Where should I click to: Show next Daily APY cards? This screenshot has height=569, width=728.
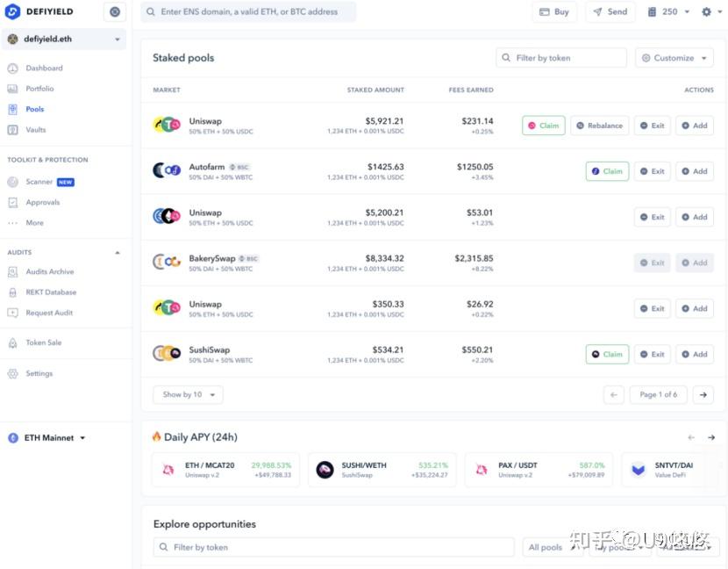coord(711,437)
